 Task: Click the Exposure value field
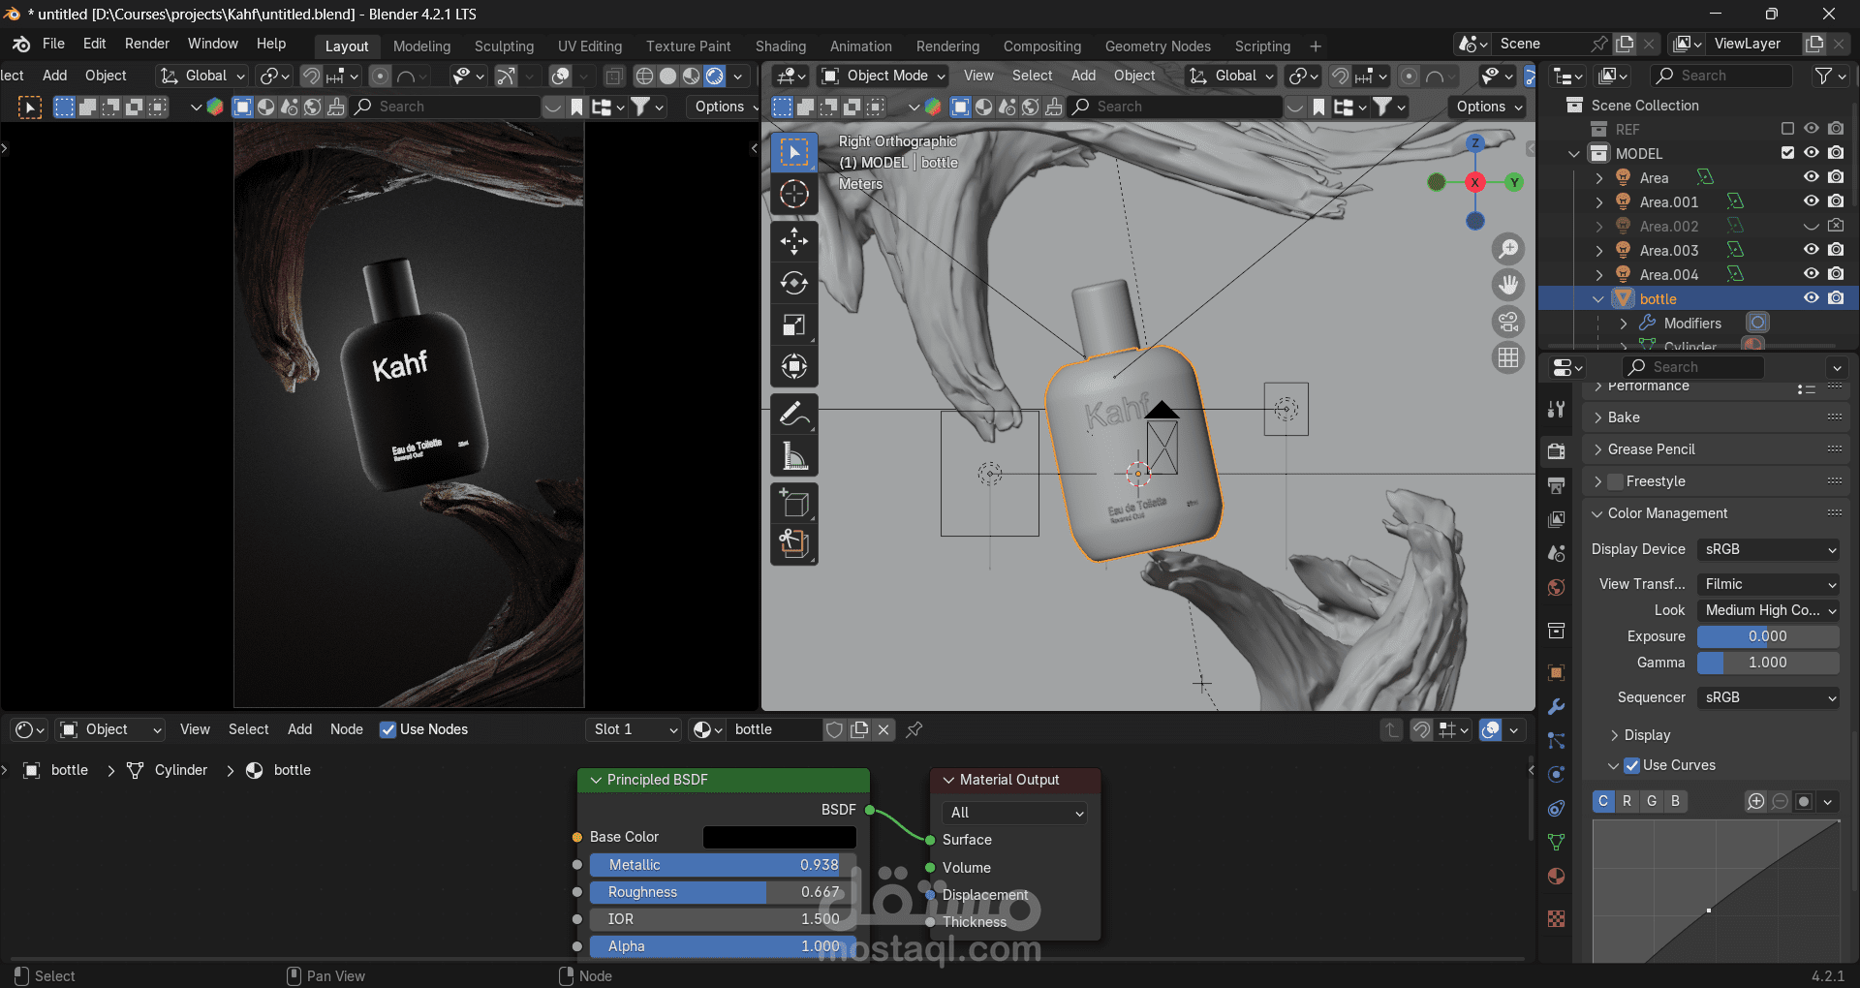(1768, 636)
